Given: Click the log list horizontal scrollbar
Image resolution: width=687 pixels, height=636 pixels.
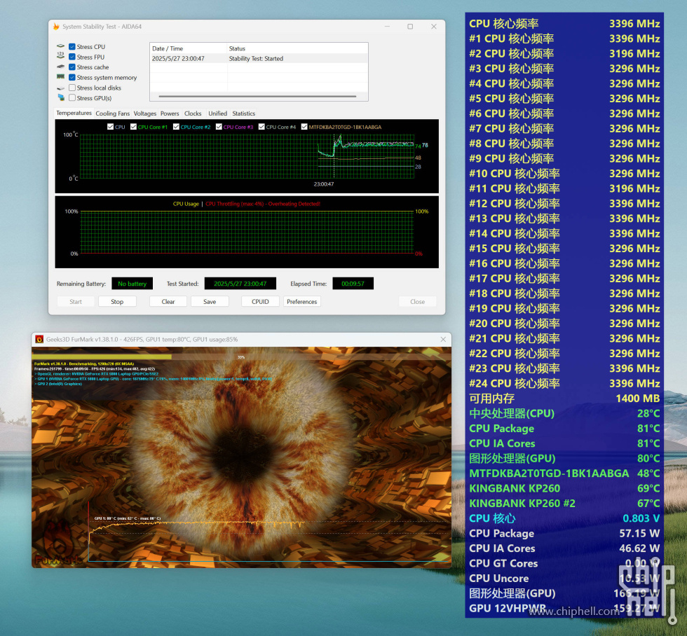Looking at the screenshot, I should click(x=257, y=96).
